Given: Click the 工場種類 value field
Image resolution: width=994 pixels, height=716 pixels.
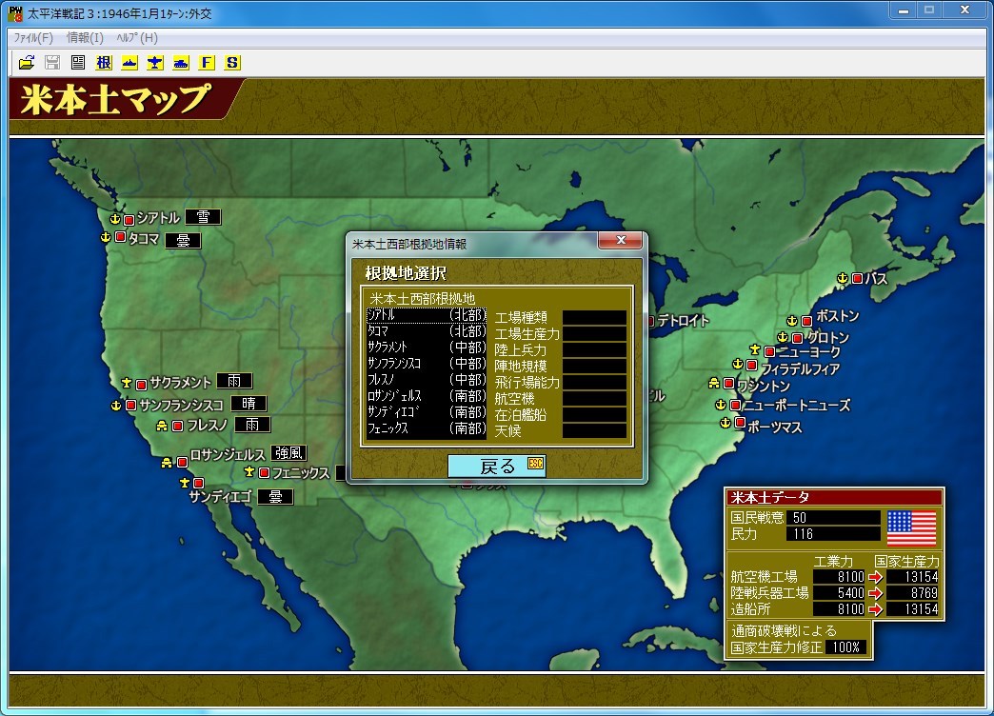Looking at the screenshot, I should click(x=594, y=318).
